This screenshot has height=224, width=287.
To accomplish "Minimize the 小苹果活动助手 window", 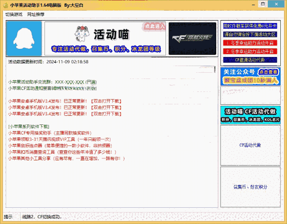I will coord(254,4).
